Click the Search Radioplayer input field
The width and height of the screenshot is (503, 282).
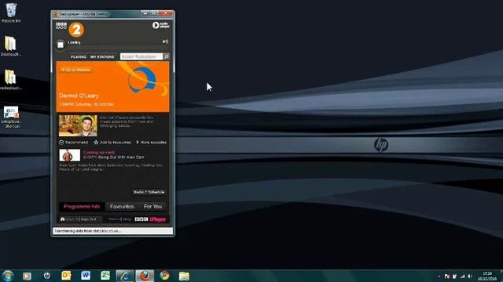pyautogui.click(x=141, y=56)
